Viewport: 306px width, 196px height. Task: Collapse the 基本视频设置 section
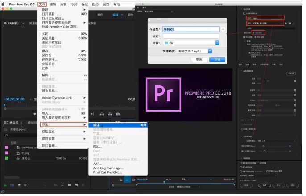coord(241,71)
